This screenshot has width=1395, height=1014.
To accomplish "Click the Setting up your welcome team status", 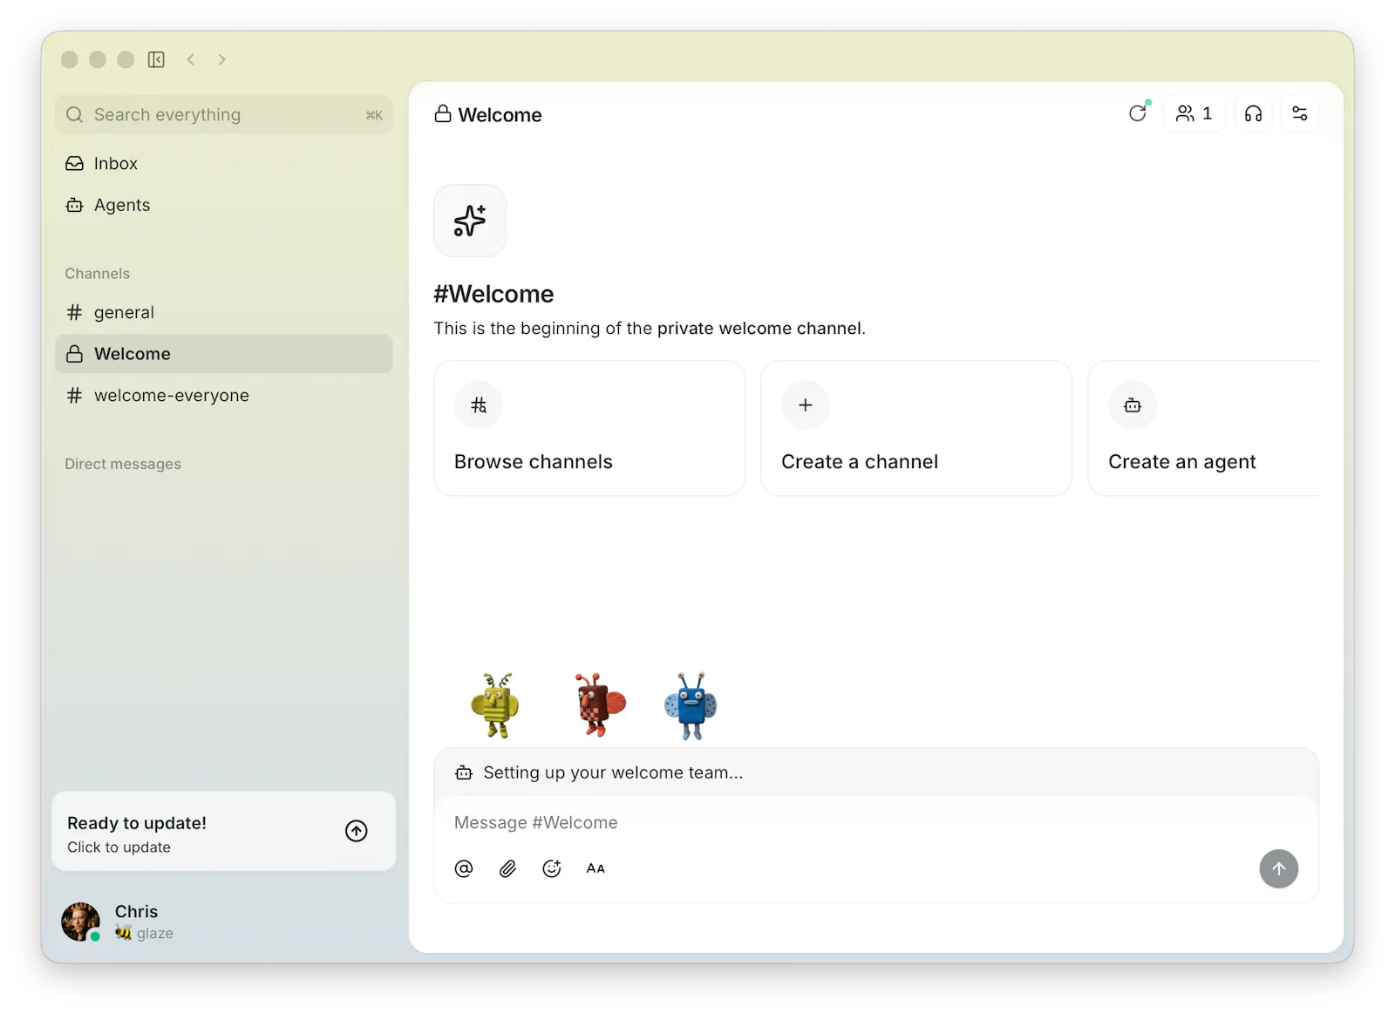I will coord(613,772).
